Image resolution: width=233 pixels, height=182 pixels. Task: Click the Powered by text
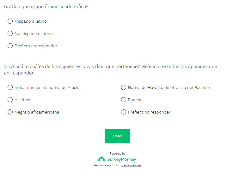117,154
